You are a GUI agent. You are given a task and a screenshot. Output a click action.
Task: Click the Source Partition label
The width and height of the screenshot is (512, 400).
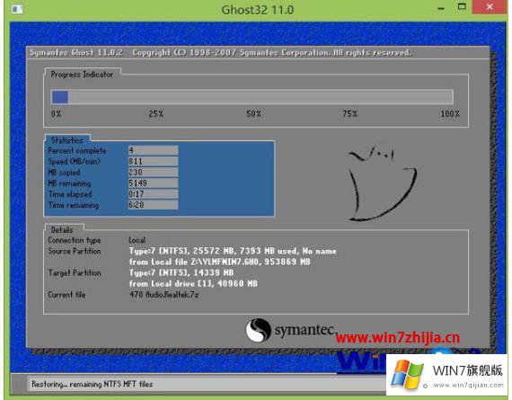pos(75,251)
